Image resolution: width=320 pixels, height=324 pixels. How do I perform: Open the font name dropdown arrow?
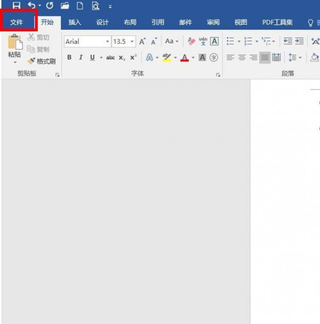coord(108,41)
